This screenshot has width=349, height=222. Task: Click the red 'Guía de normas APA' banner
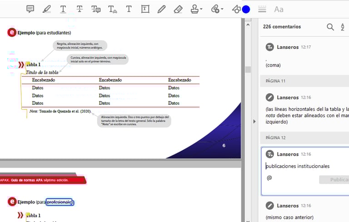click(x=42, y=180)
